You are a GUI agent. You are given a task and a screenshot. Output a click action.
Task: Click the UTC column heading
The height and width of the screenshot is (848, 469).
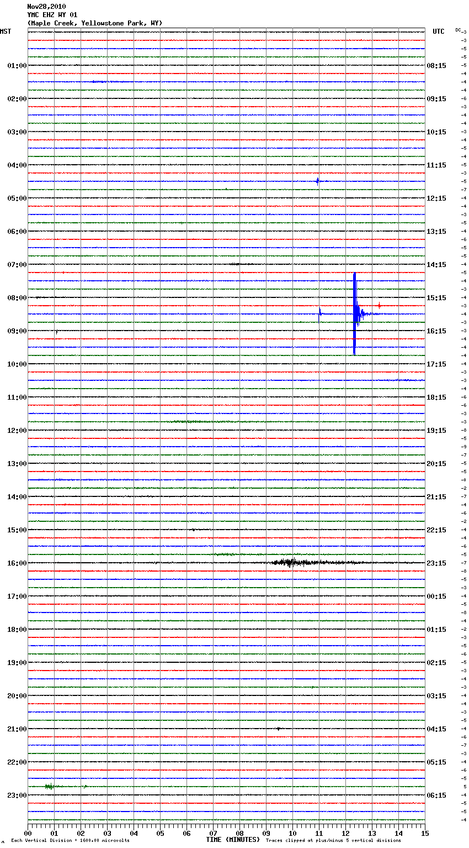[439, 32]
